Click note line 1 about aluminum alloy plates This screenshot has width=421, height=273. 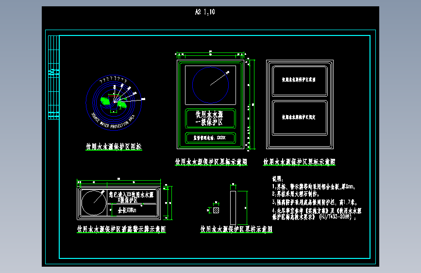click(314, 187)
